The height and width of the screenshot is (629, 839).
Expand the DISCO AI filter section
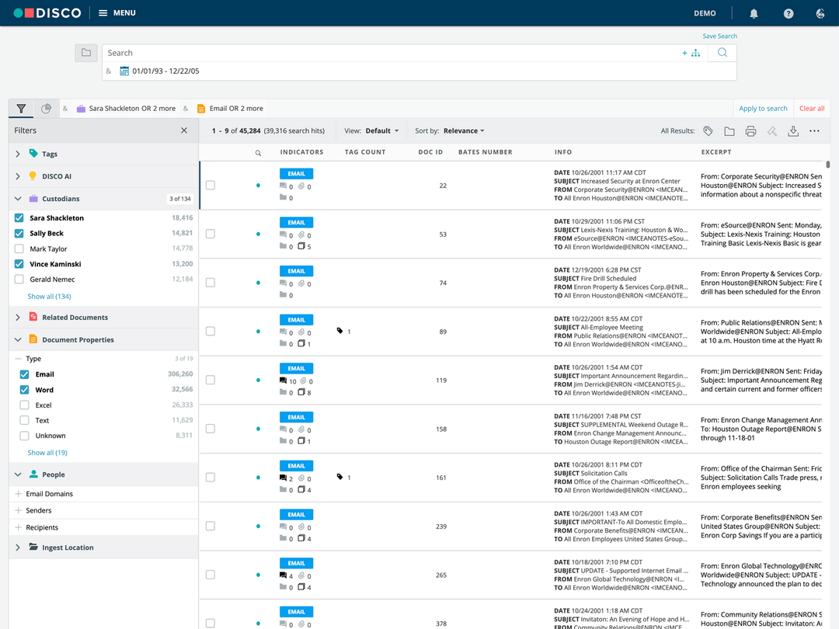point(18,176)
